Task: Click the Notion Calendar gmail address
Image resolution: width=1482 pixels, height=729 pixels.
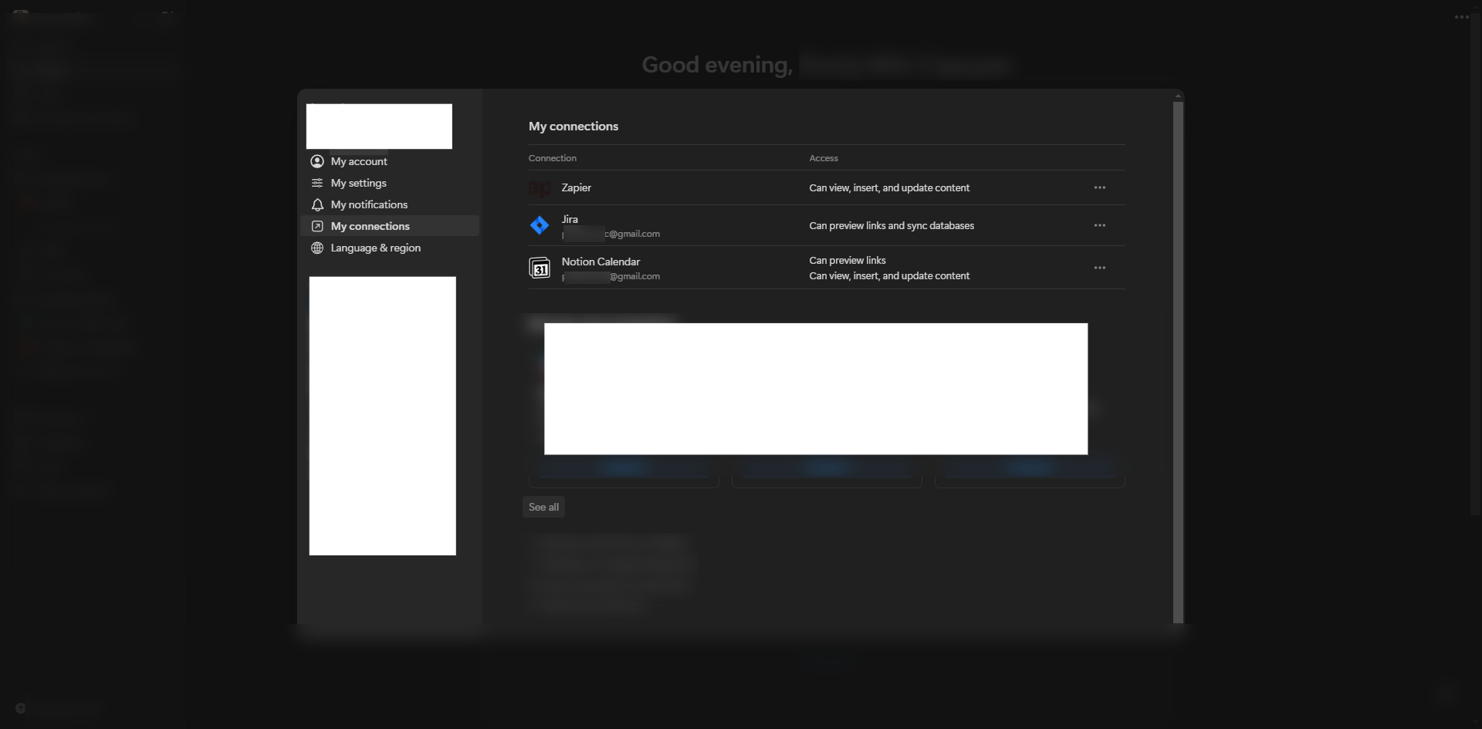Action: click(611, 276)
